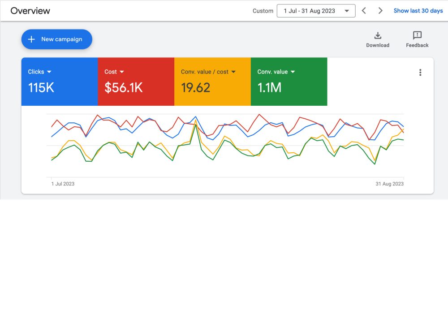Image resolution: width=448 pixels, height=336 pixels.
Task: Open the Cost metric dropdown
Action: coord(114,72)
